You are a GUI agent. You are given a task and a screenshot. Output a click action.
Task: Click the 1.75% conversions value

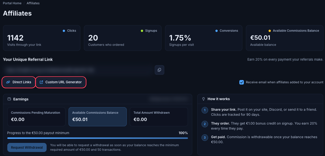(180, 38)
